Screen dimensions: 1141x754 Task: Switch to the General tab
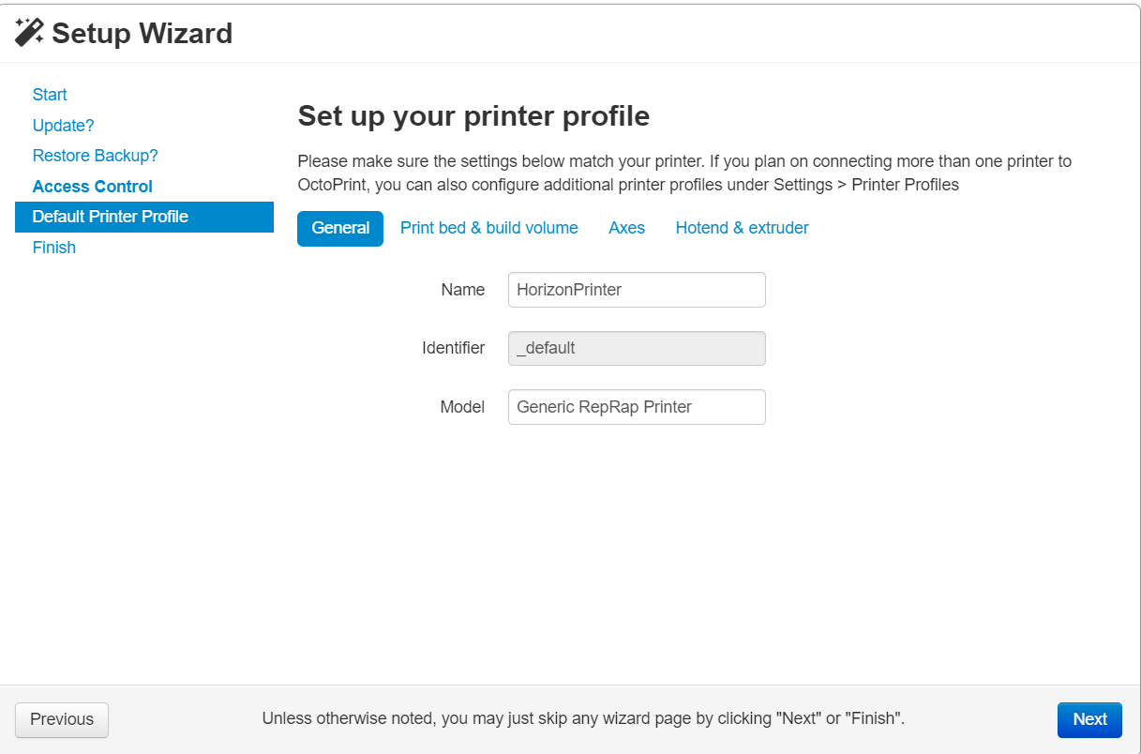pos(340,228)
